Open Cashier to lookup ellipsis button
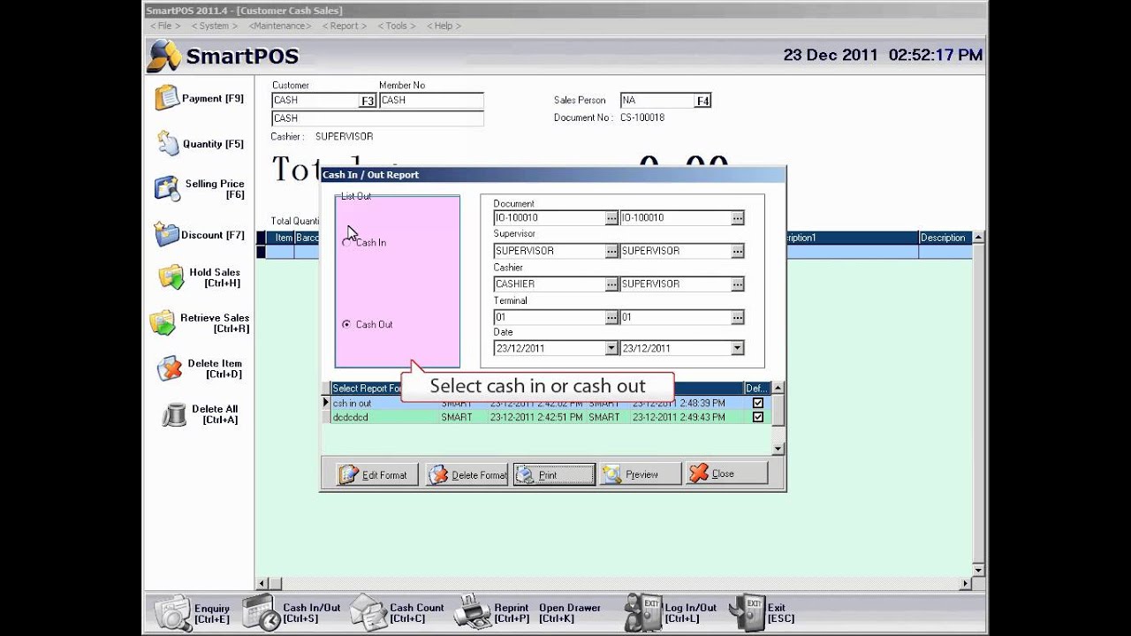 738,284
